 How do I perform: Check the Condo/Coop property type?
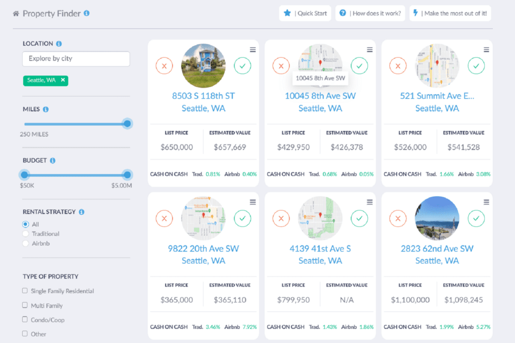tap(24, 319)
